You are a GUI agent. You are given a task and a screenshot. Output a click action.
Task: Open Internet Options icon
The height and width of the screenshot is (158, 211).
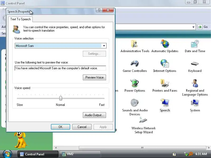(x=165, y=63)
